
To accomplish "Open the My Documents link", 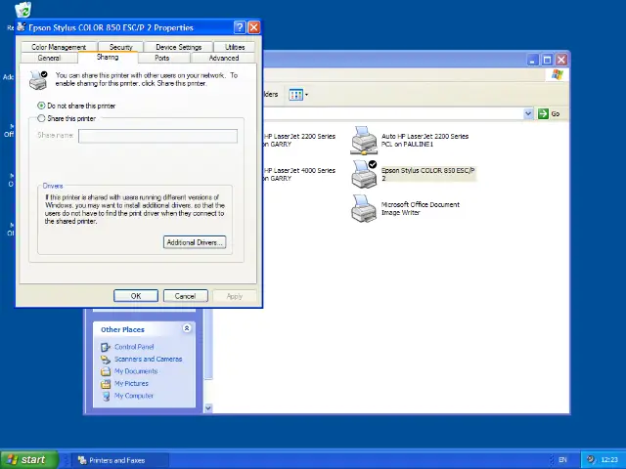I will pyautogui.click(x=136, y=371).
